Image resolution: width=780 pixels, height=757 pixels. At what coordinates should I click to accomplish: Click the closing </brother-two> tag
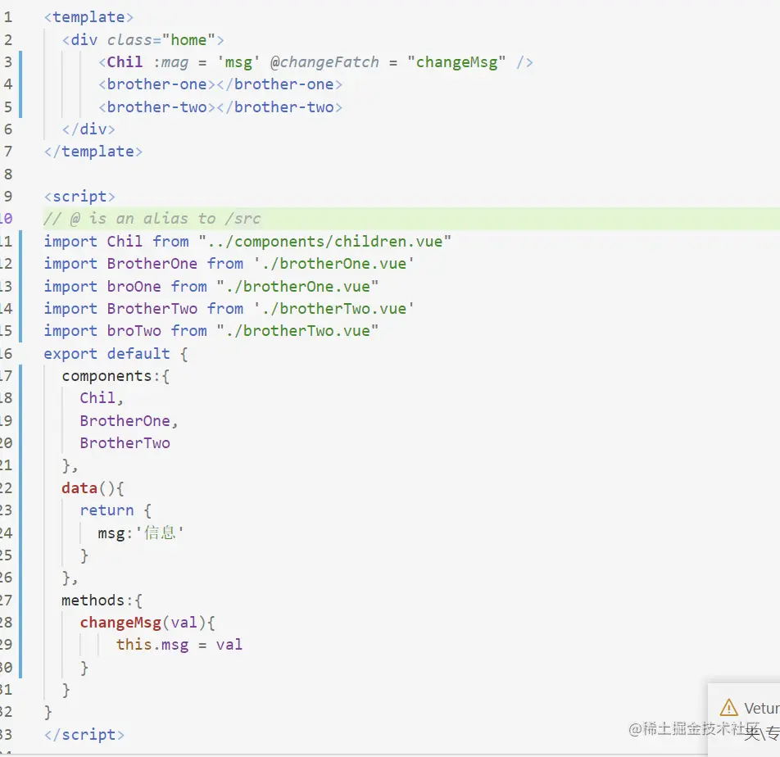pos(279,107)
